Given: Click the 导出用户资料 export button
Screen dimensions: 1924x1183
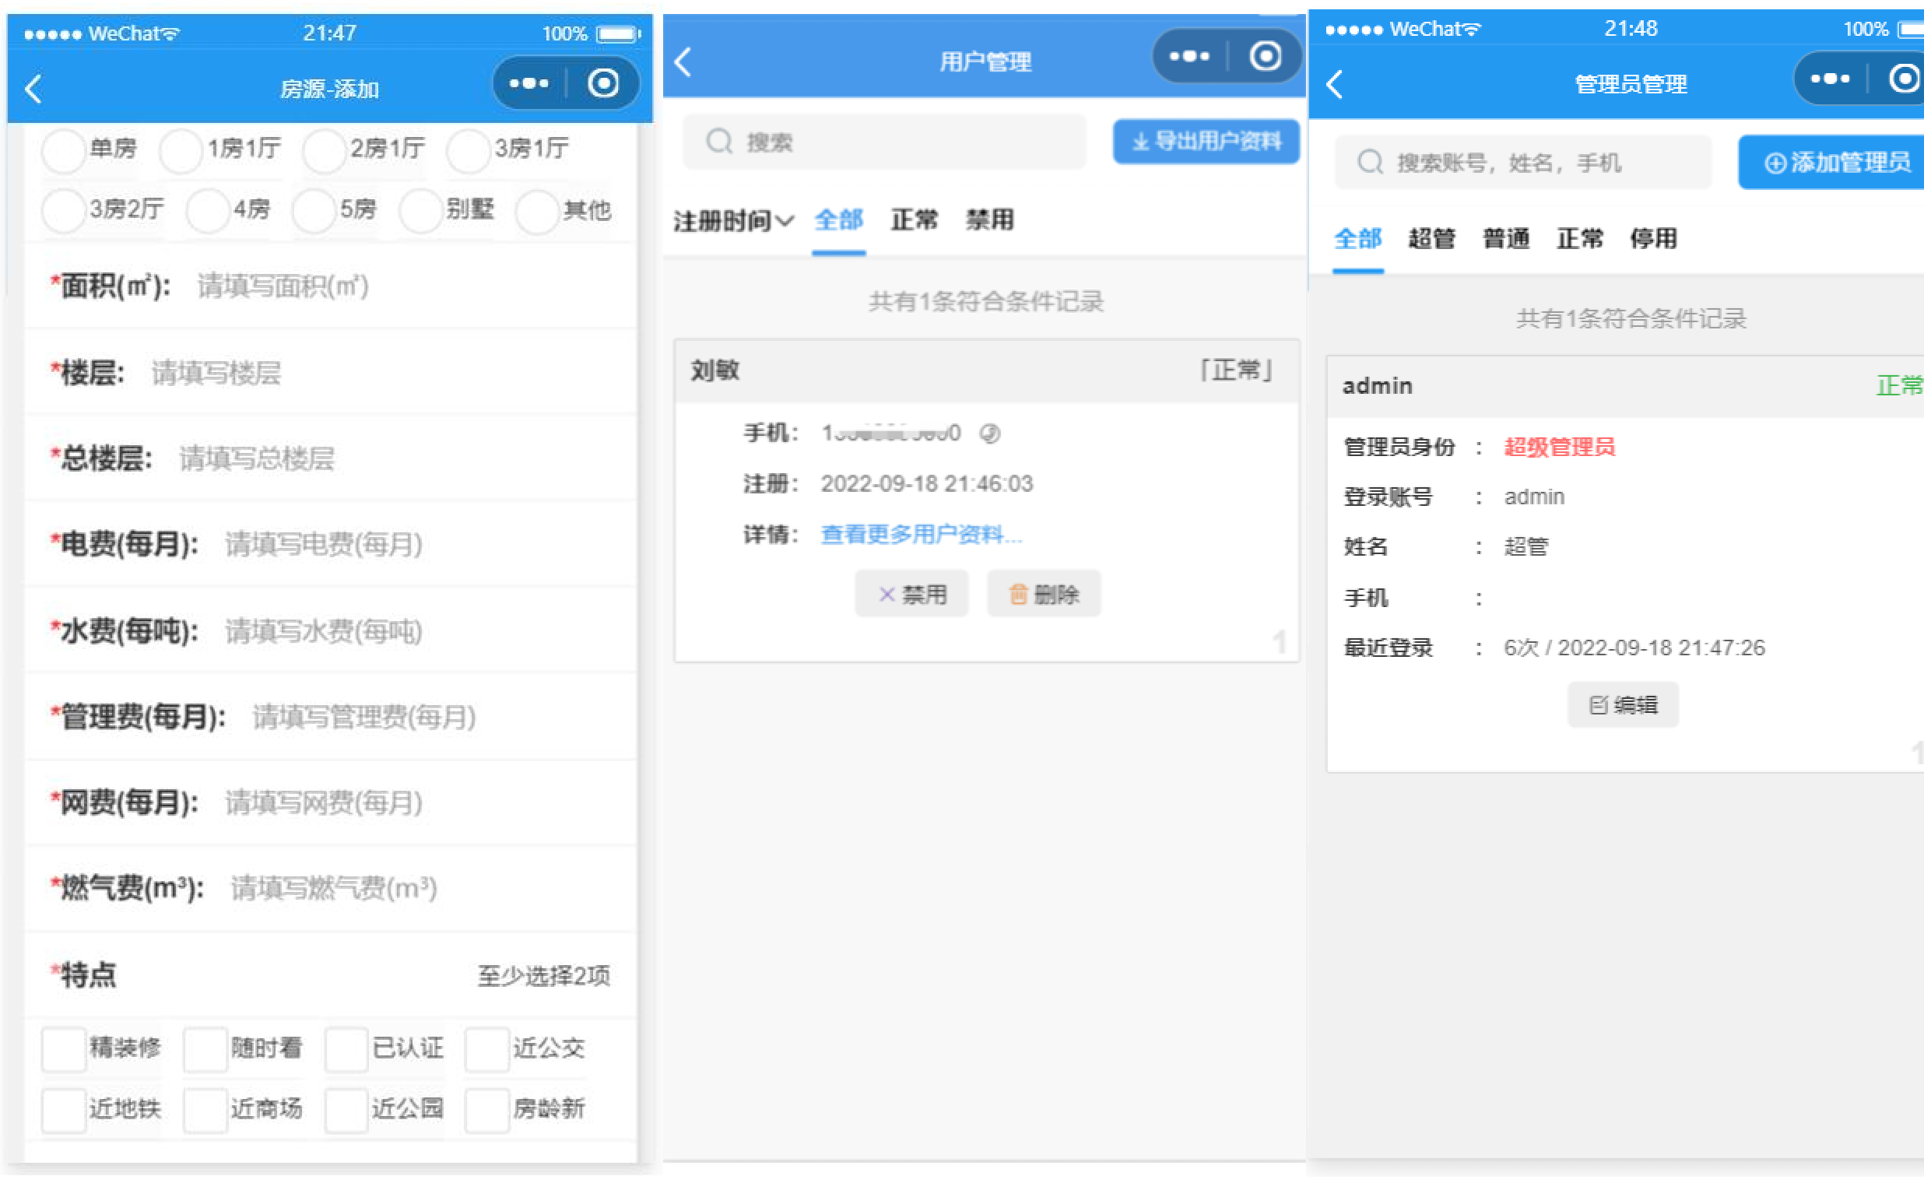Looking at the screenshot, I should (x=1206, y=142).
